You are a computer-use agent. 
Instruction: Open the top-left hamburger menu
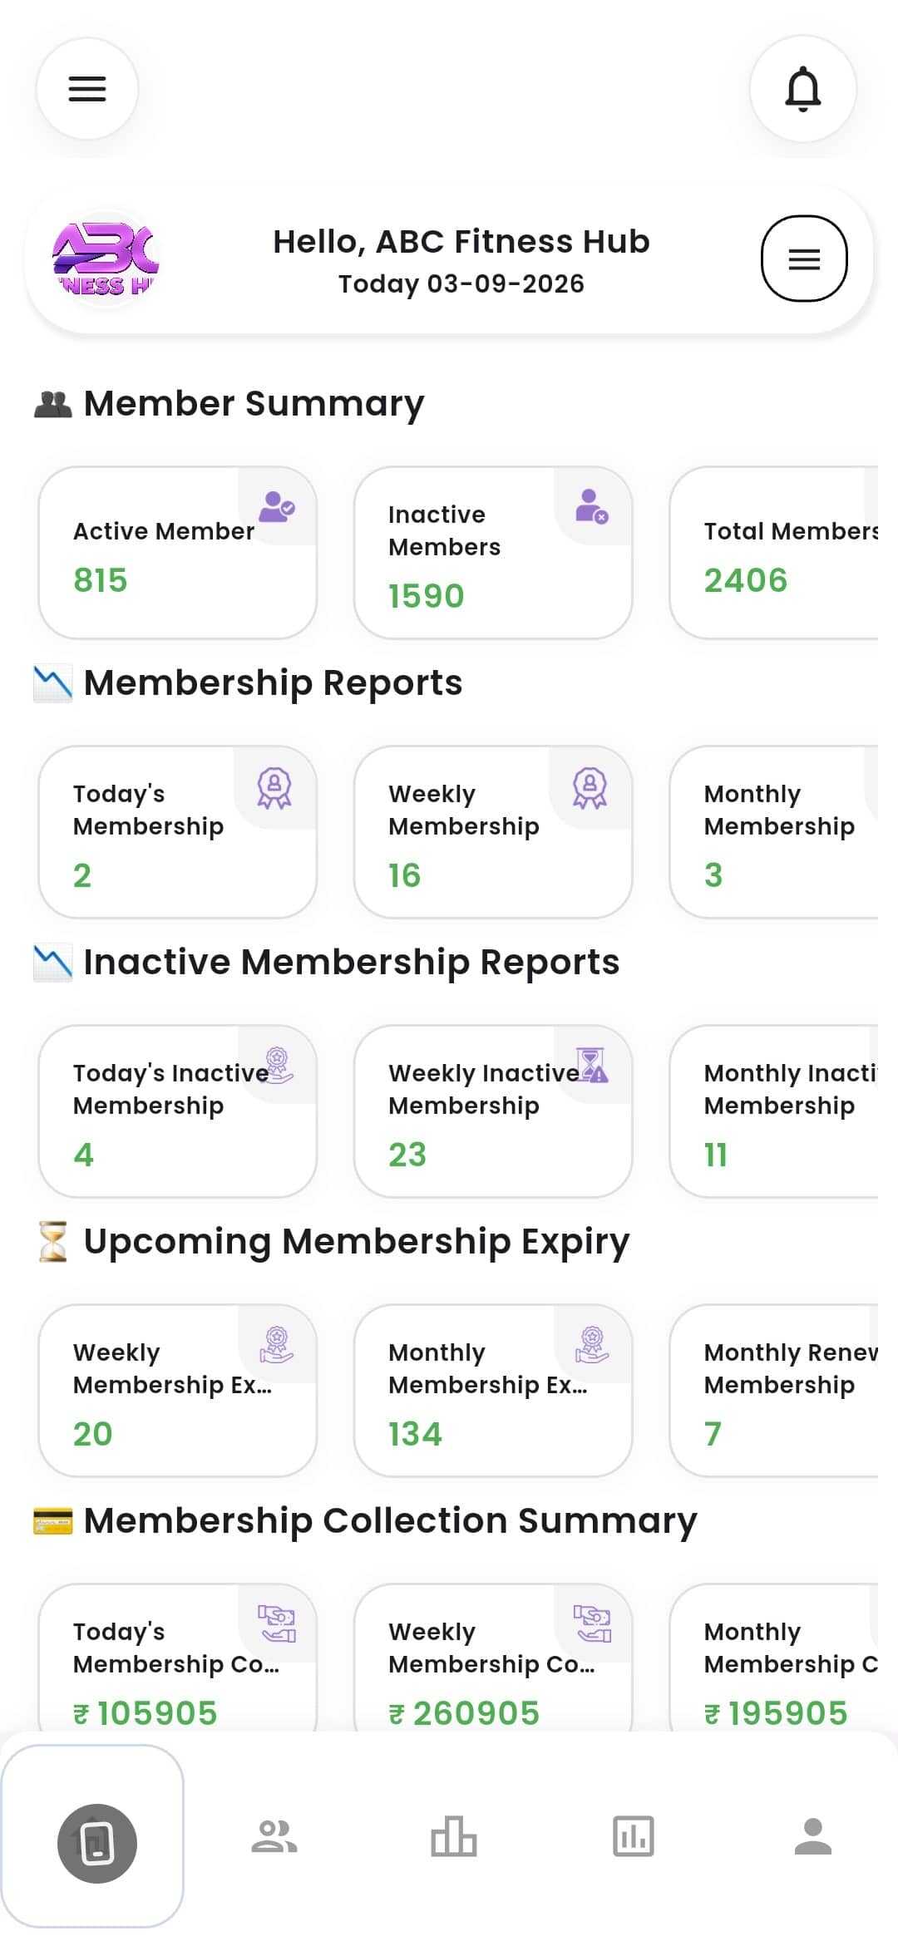click(x=87, y=89)
